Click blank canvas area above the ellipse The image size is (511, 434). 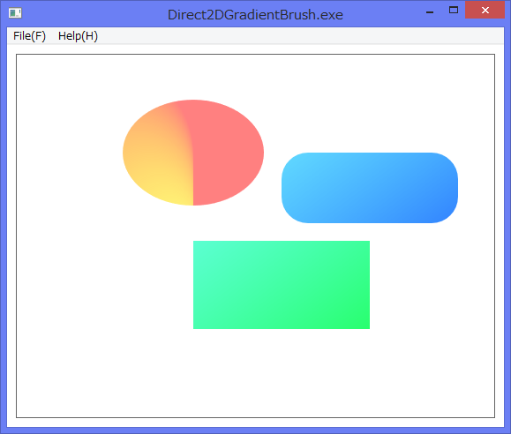click(193, 77)
